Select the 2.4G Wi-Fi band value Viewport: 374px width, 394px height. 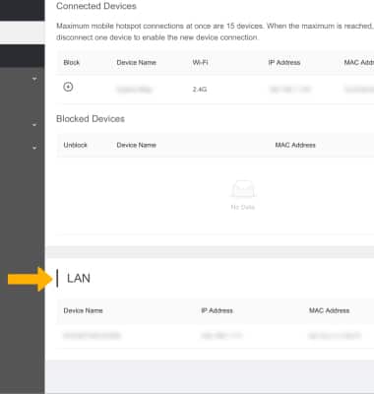200,90
